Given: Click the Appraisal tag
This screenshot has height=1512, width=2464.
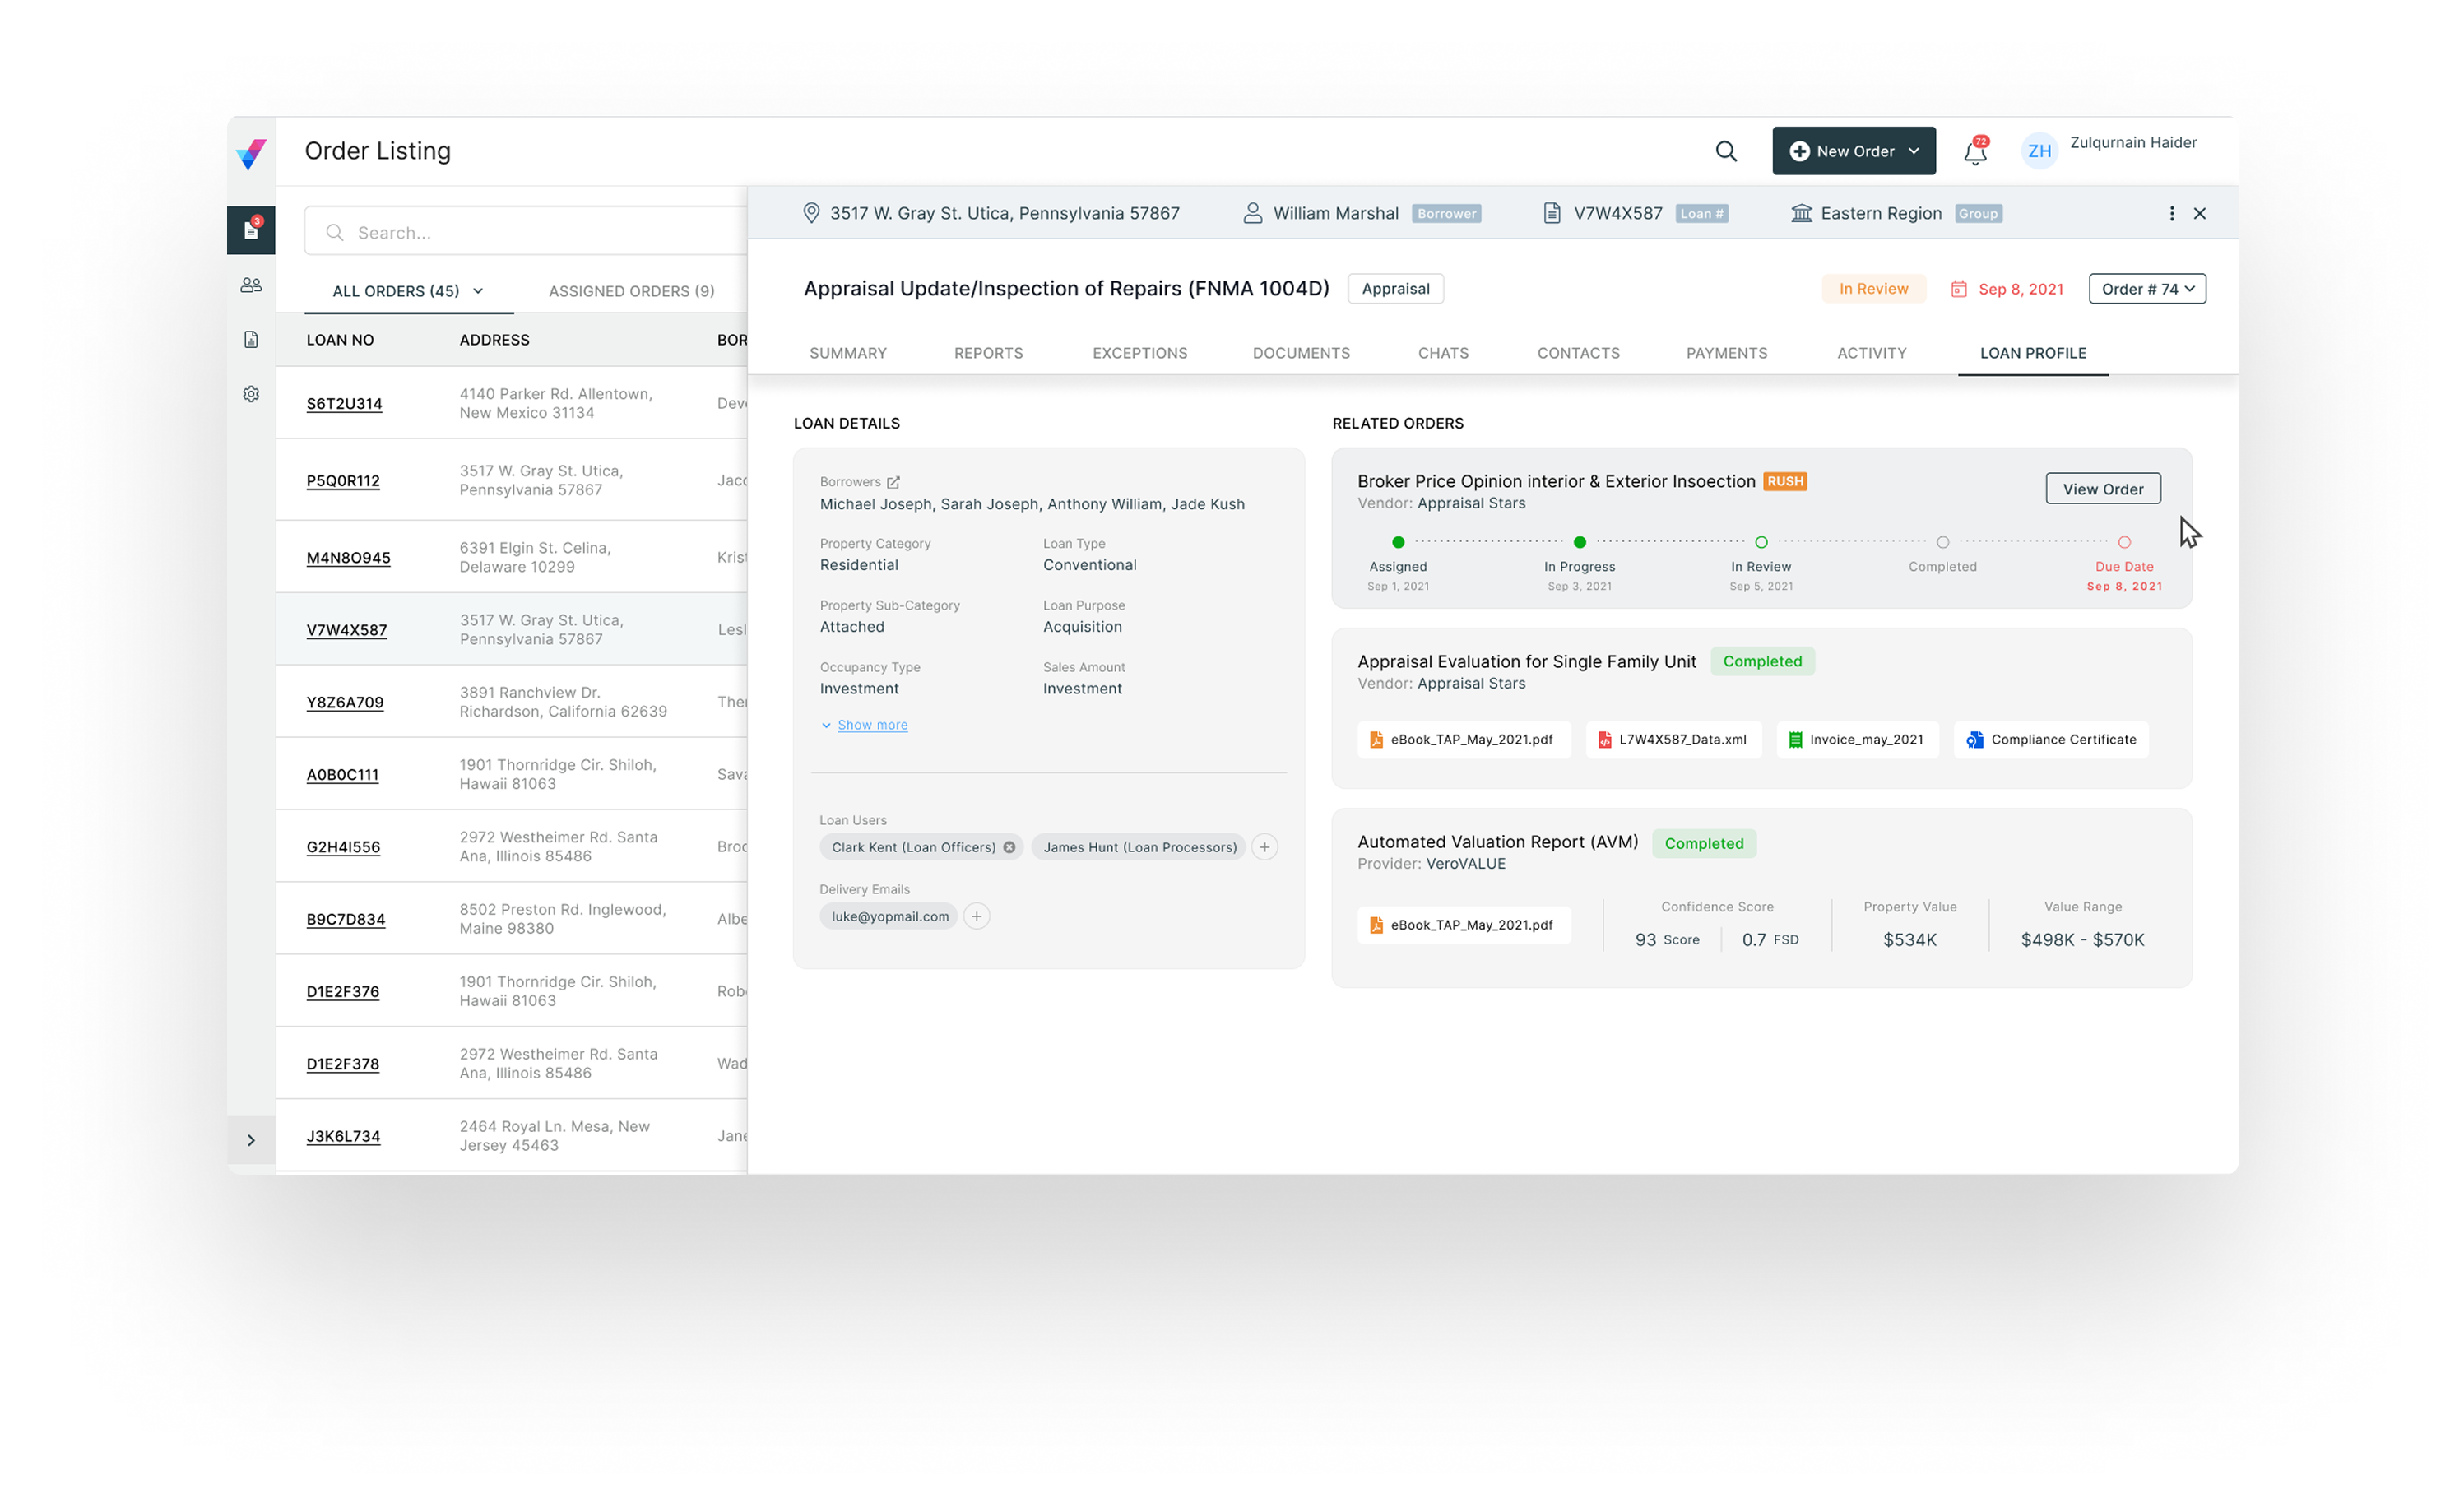Looking at the screenshot, I should (x=1395, y=289).
